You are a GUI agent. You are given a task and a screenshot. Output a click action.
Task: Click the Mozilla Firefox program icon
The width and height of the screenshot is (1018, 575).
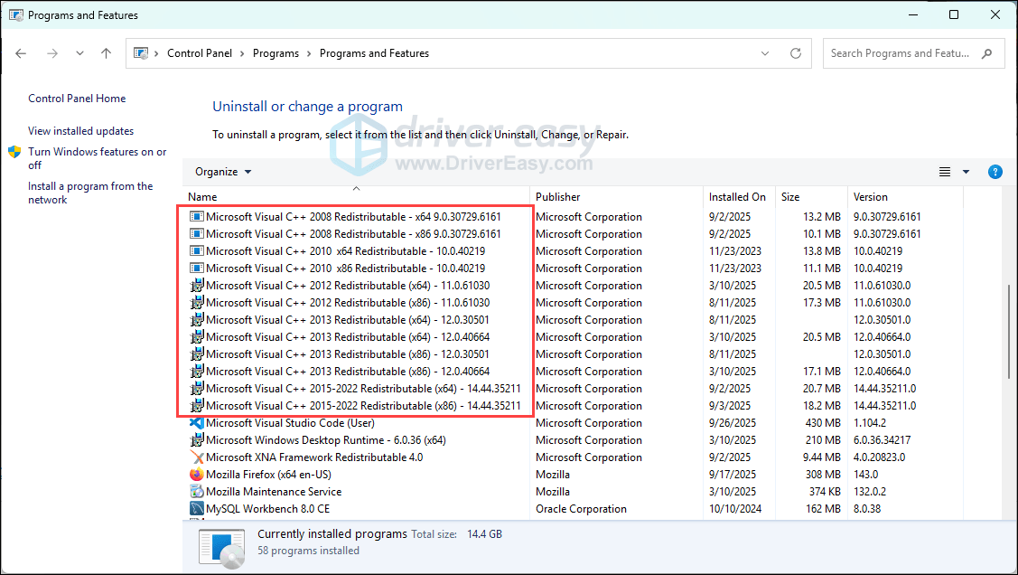(x=196, y=475)
